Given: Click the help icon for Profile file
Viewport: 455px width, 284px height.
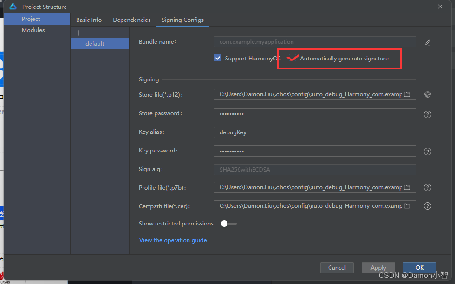Looking at the screenshot, I should [x=428, y=188].
